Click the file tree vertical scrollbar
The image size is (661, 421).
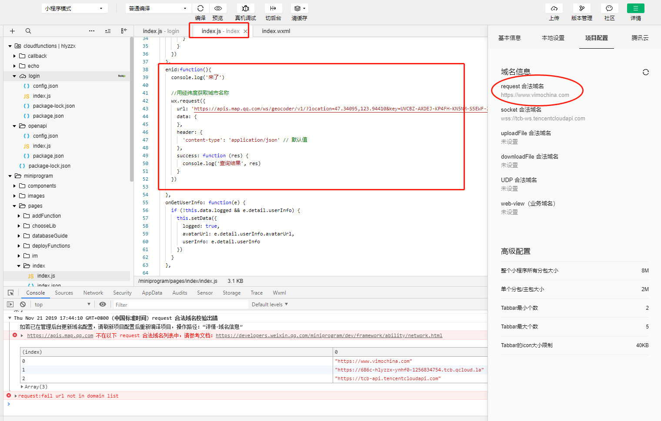coord(131,109)
